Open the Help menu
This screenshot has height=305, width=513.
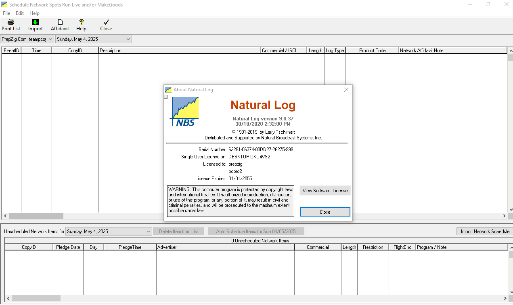[35, 13]
